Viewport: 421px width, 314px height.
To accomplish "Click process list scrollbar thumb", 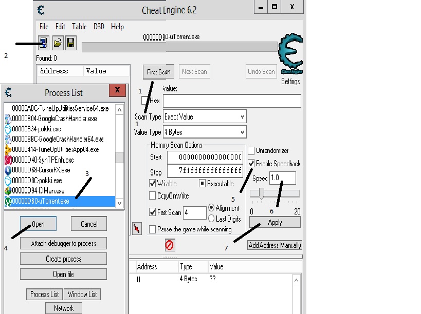I will coord(119,158).
